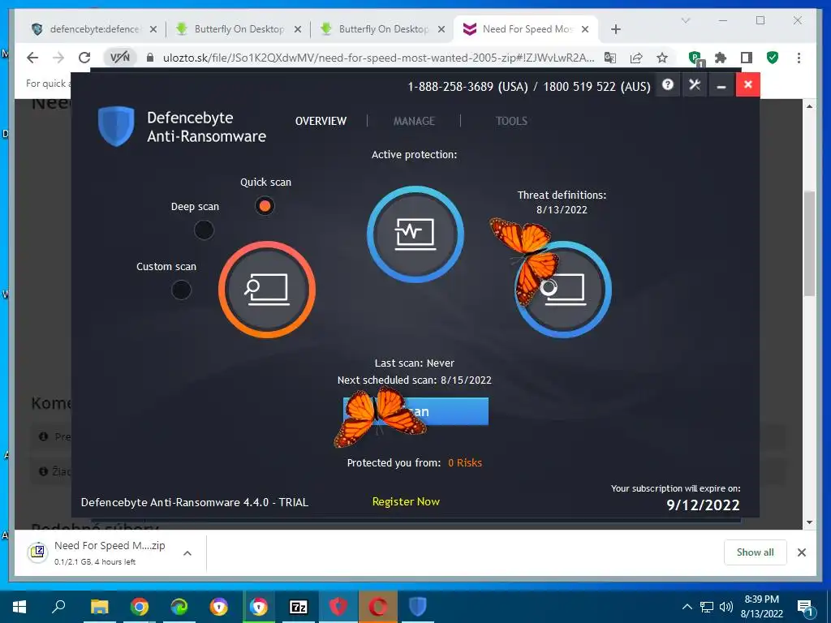Viewport: 831px width, 623px height.
Task: Click the browser page vertical scrollbar
Action: [809, 243]
